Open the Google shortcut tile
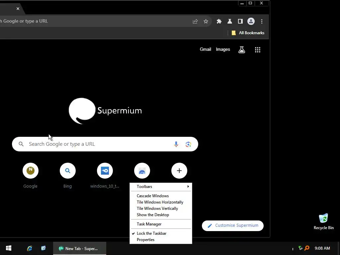Viewport: 340px width, 255px height. tap(30, 176)
